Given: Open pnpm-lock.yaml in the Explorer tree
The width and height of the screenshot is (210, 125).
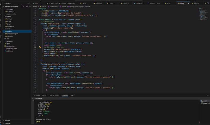Looking at the screenshot, I should [17, 49].
